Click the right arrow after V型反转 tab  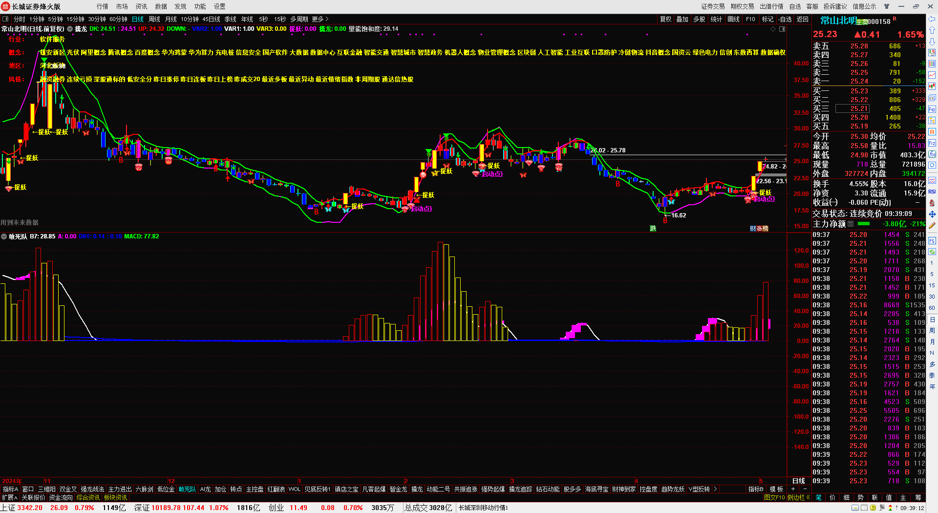pyautogui.click(x=715, y=489)
